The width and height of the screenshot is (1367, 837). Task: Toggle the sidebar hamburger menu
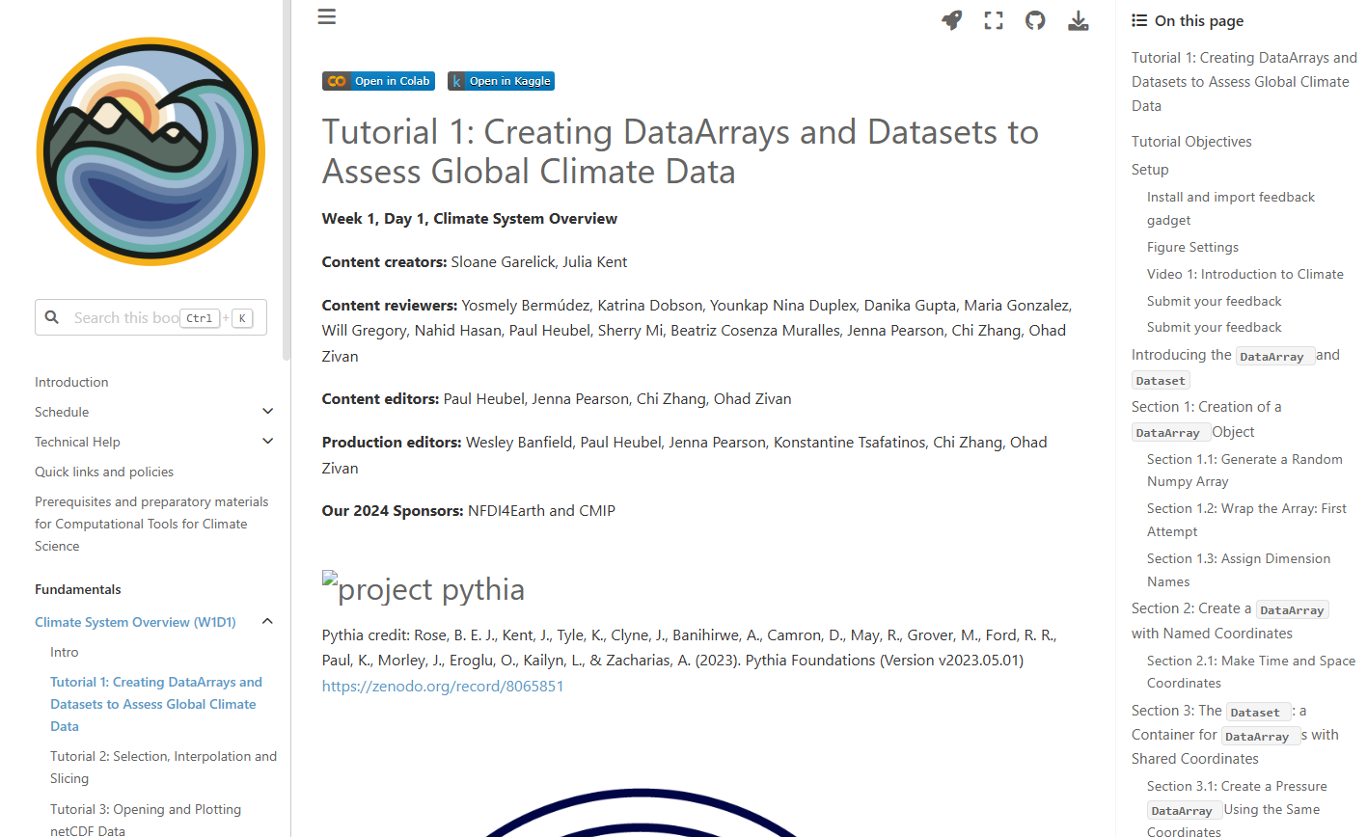[x=327, y=17]
